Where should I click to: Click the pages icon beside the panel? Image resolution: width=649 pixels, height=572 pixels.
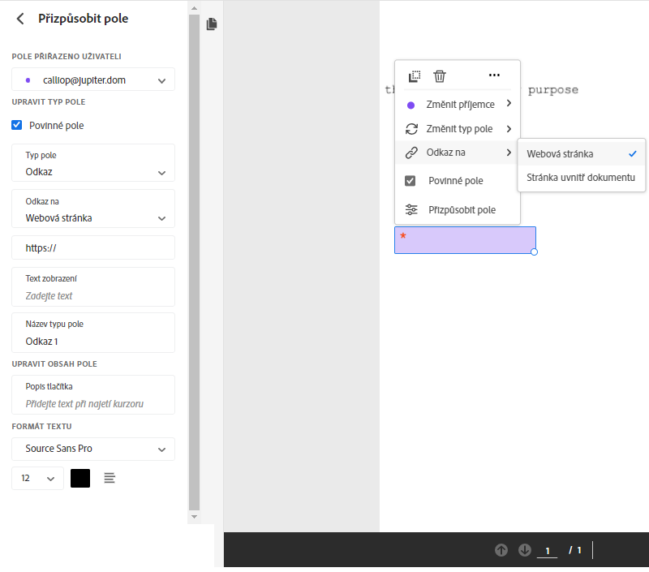[x=212, y=24]
